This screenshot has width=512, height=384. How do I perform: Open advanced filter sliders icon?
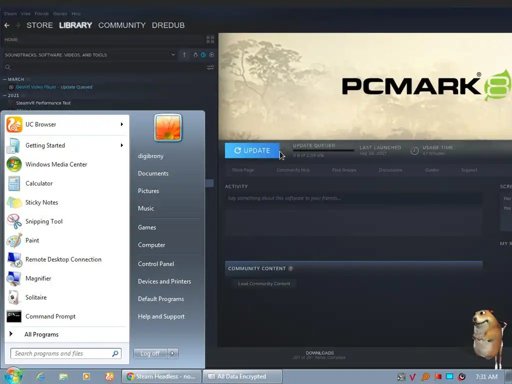point(210,67)
